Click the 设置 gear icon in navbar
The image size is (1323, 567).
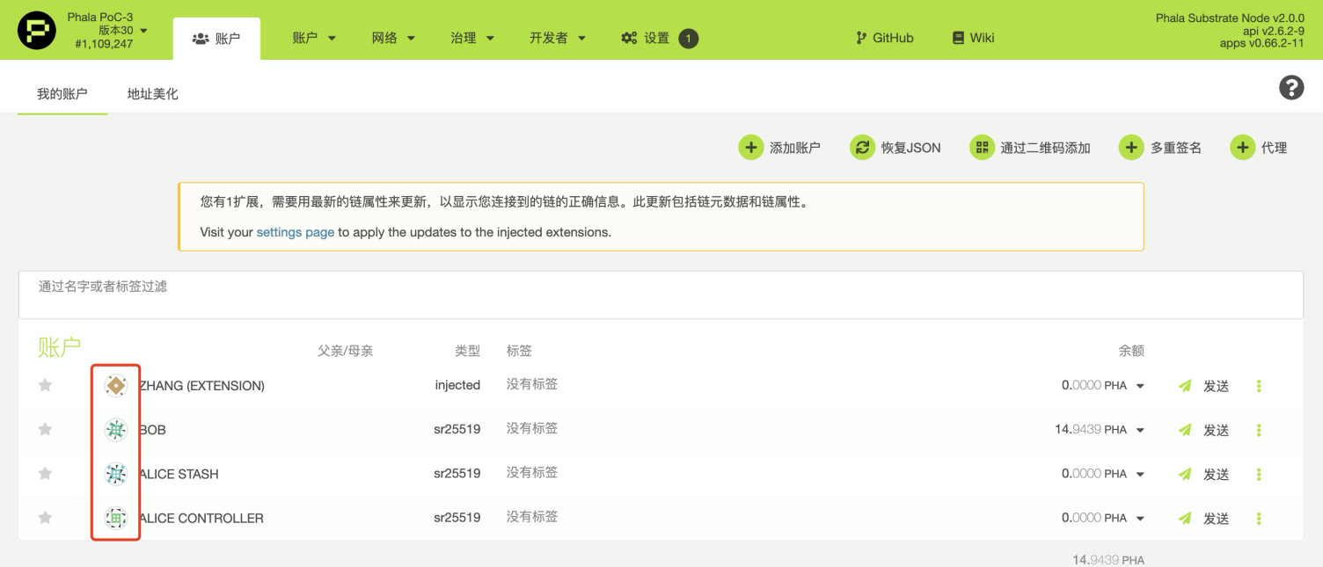[x=628, y=38]
